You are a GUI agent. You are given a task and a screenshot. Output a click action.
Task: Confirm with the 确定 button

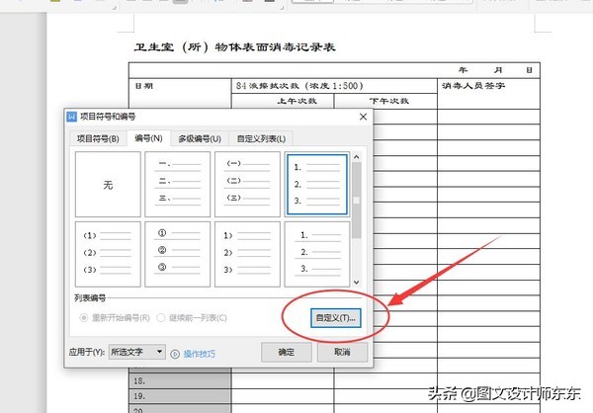[287, 352]
